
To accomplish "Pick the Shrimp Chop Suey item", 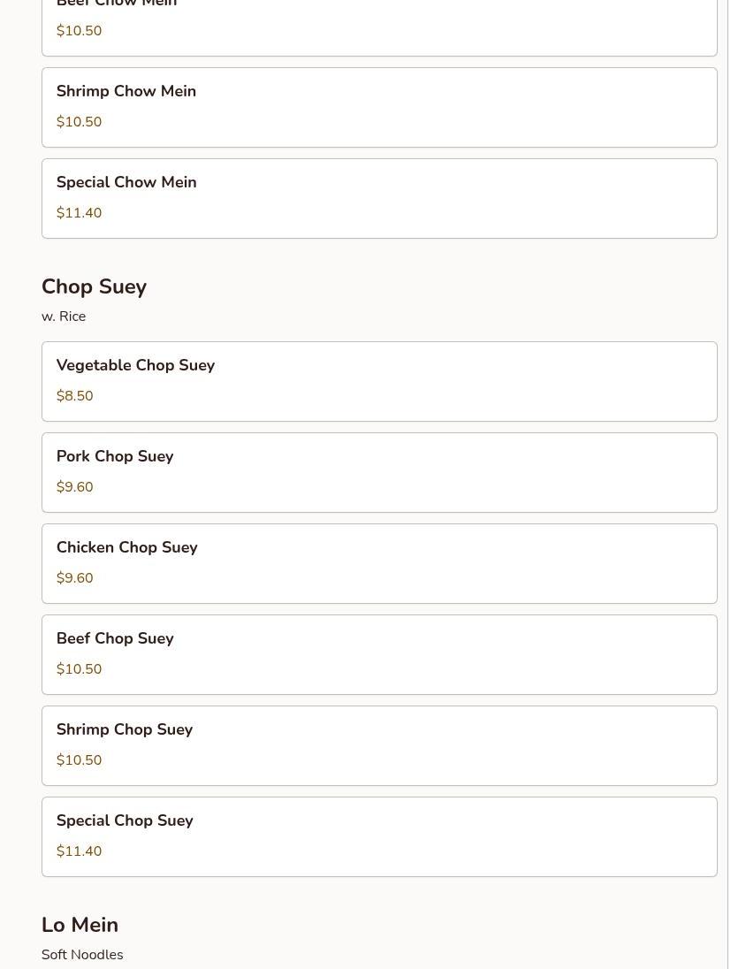I will coord(379,745).
